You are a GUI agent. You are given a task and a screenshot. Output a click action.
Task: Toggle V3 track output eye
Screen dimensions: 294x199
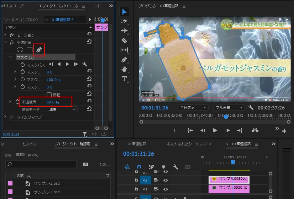pos(166,172)
